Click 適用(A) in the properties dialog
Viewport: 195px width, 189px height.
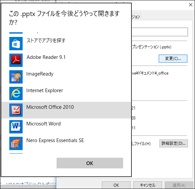179,185
